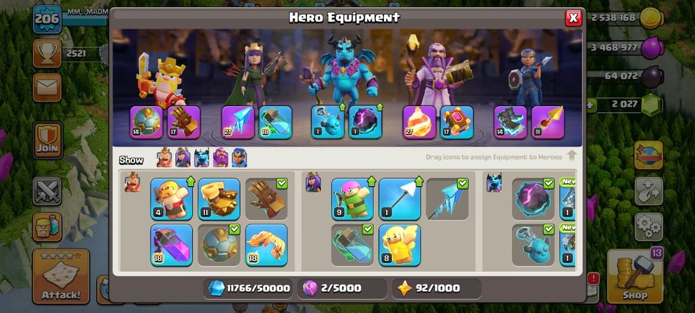Toggle Barbarian King filter in Show row
The height and width of the screenshot is (313, 695).
164,158
